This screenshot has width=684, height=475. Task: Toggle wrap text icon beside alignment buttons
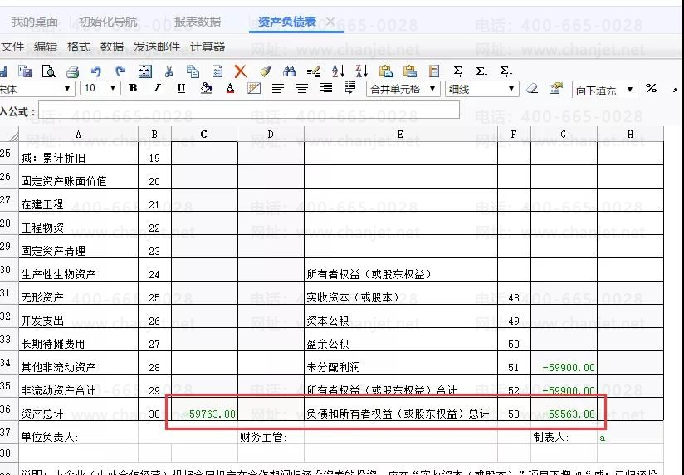[x=349, y=88]
